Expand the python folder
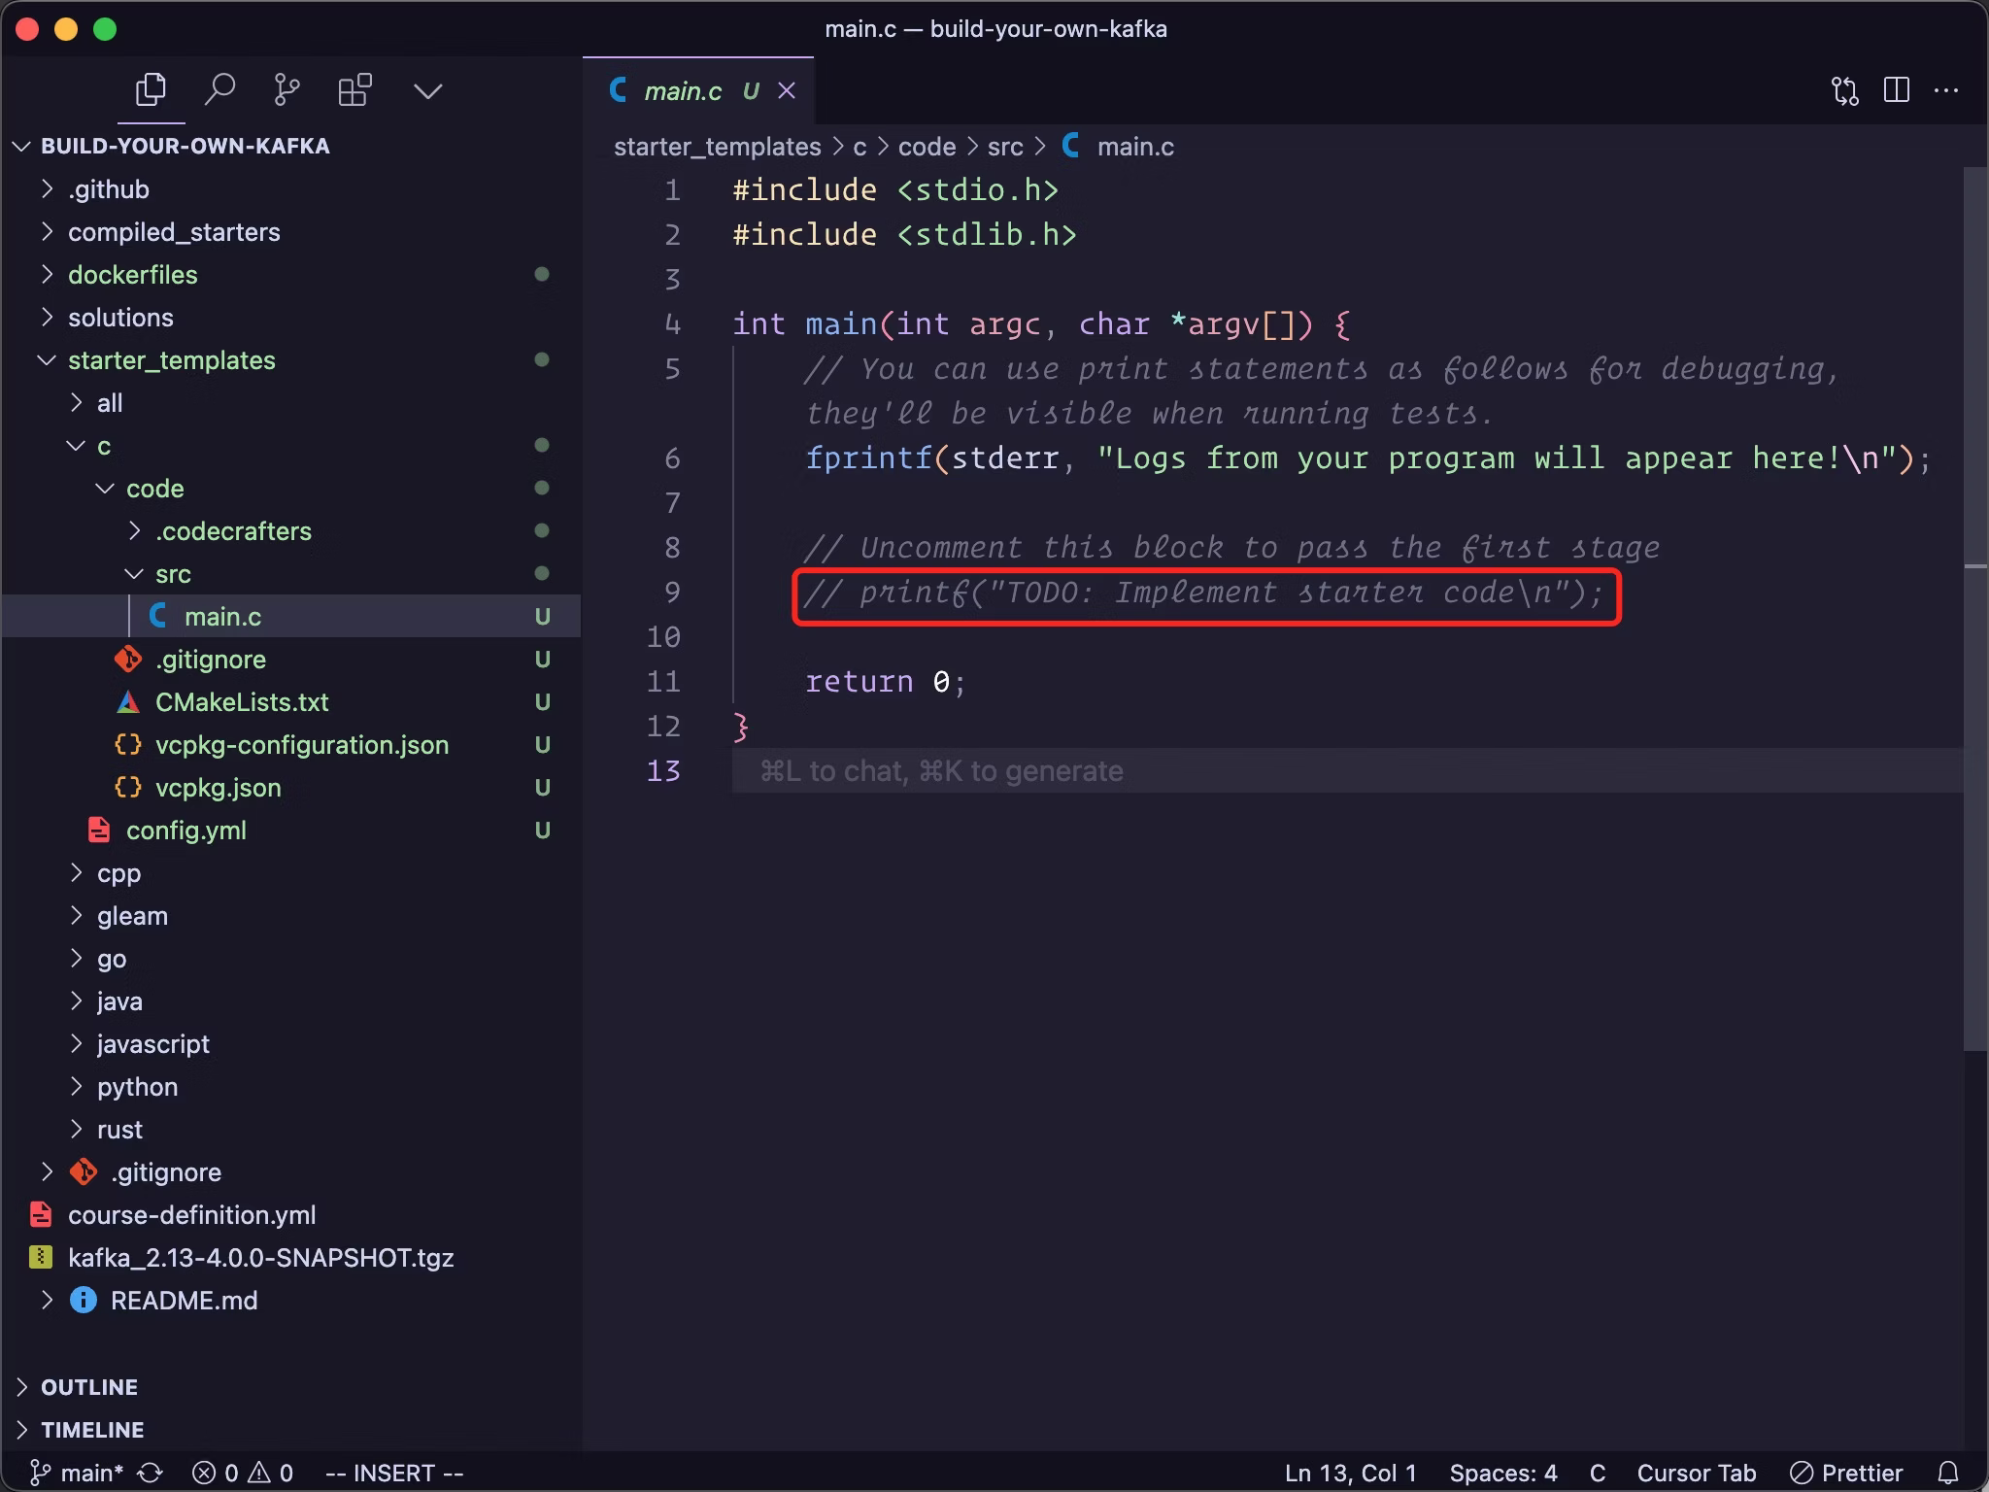Viewport: 1989px width, 1492px height. pos(137,1087)
